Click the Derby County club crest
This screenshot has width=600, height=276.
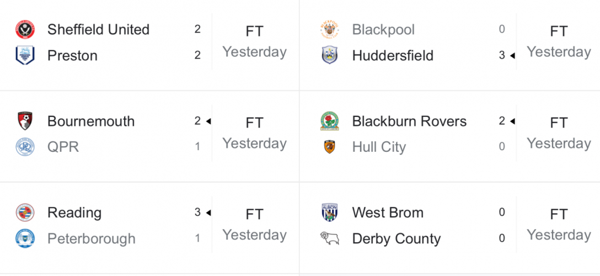(329, 238)
